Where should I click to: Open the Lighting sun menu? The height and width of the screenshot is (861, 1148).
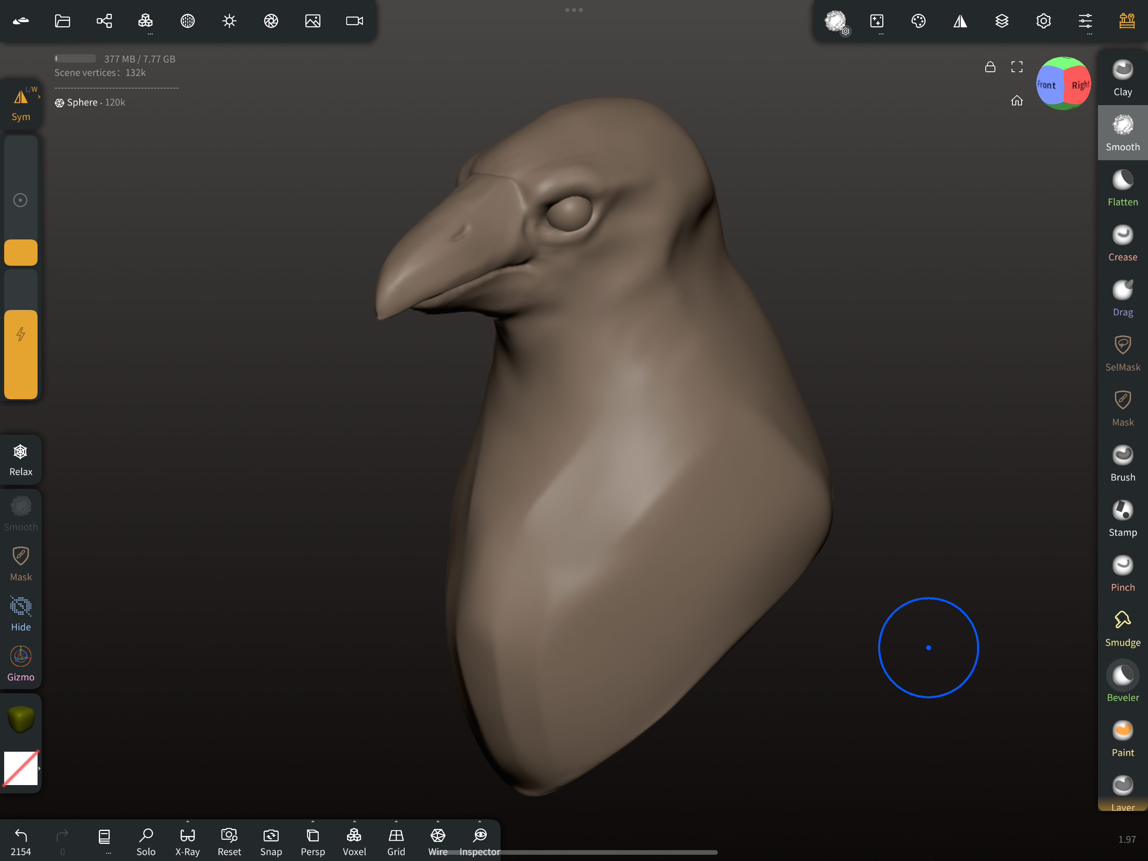point(229,21)
